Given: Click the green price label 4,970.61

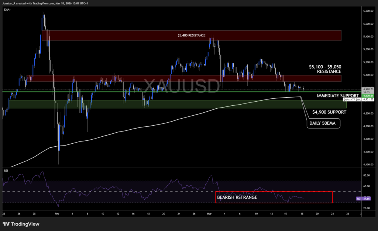Looking at the screenshot, I should (x=368, y=95).
